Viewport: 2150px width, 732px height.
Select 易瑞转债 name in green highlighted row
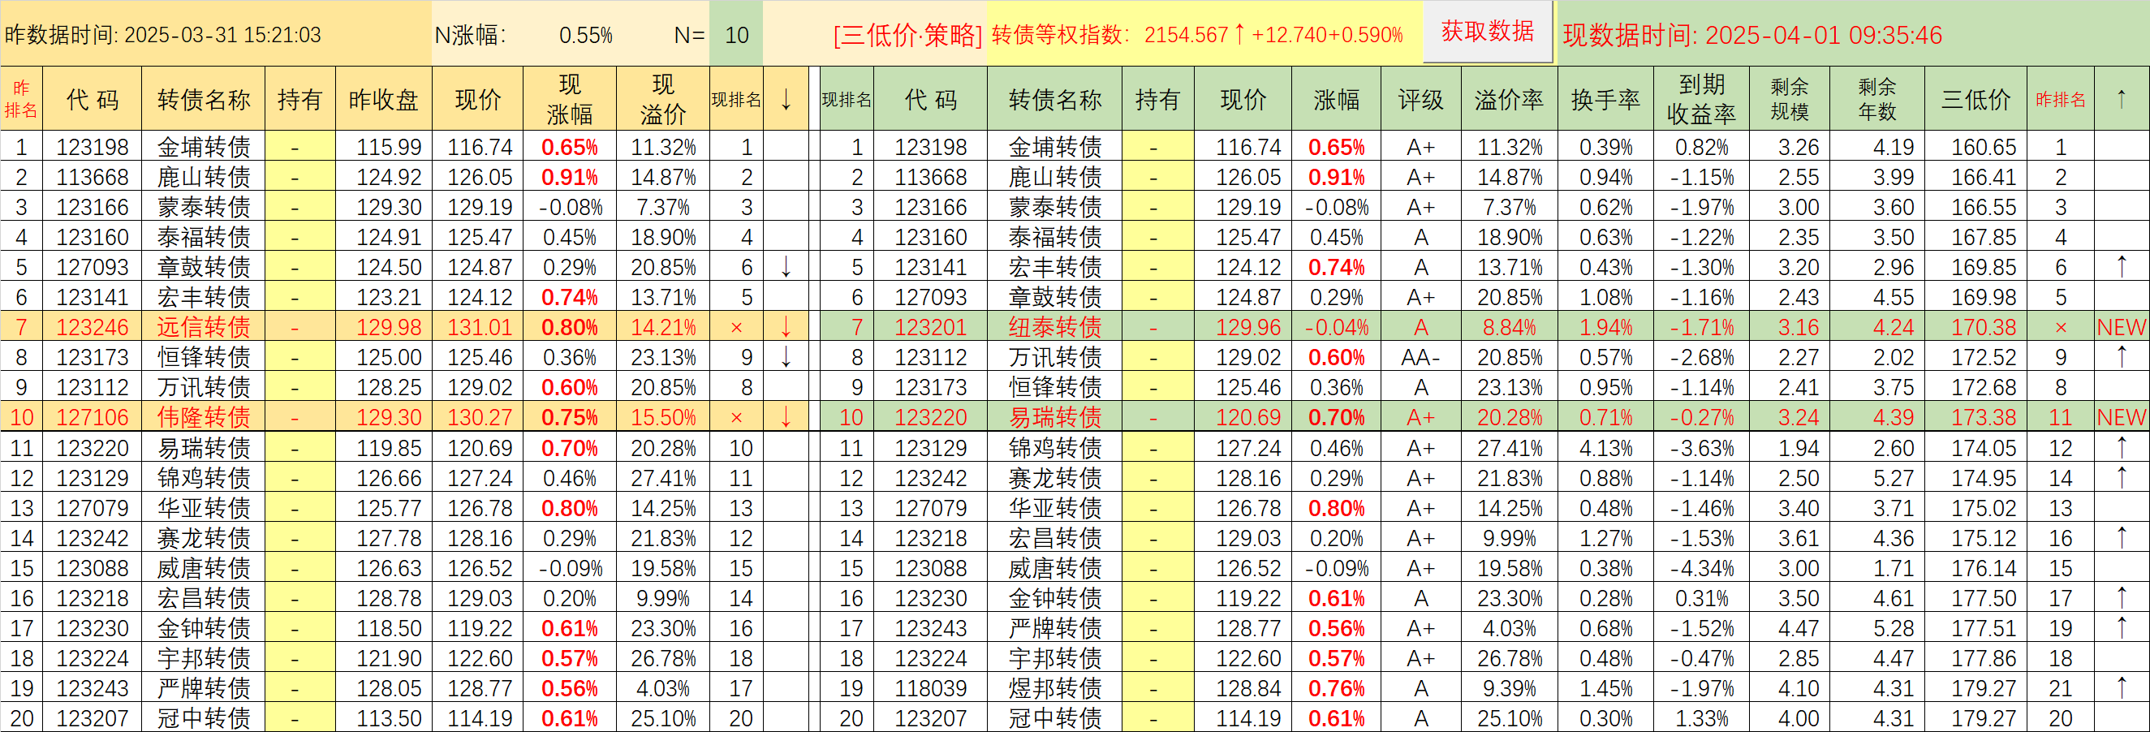(x=1054, y=417)
